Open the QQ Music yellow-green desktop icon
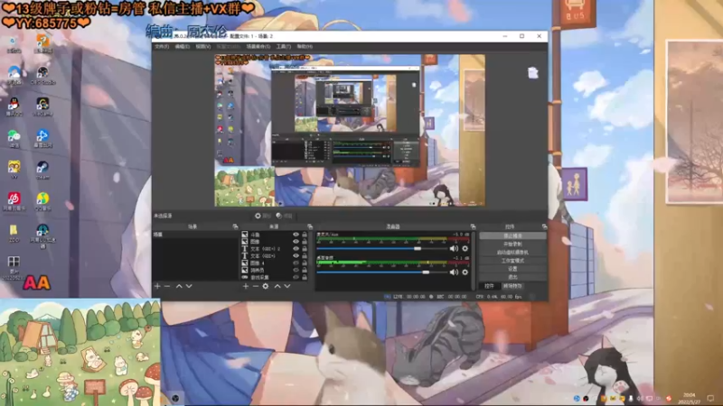723x406 pixels. 42,201
